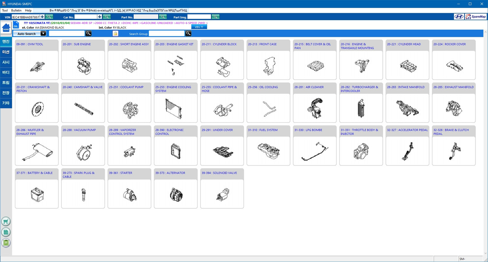Click the VIN input field
Image resolution: width=488 pixels, height=262 pixels.
[x=26, y=17]
